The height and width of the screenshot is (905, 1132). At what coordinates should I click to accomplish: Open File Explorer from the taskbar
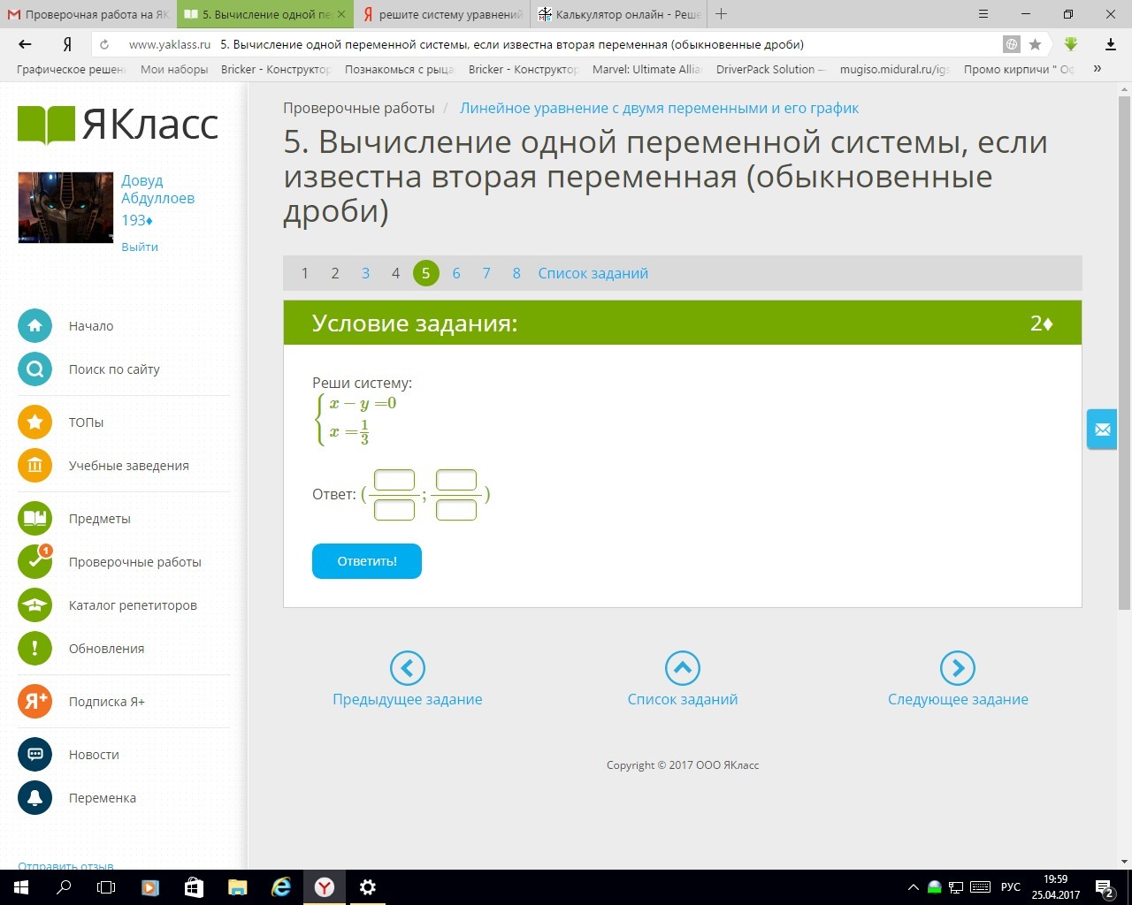(238, 887)
